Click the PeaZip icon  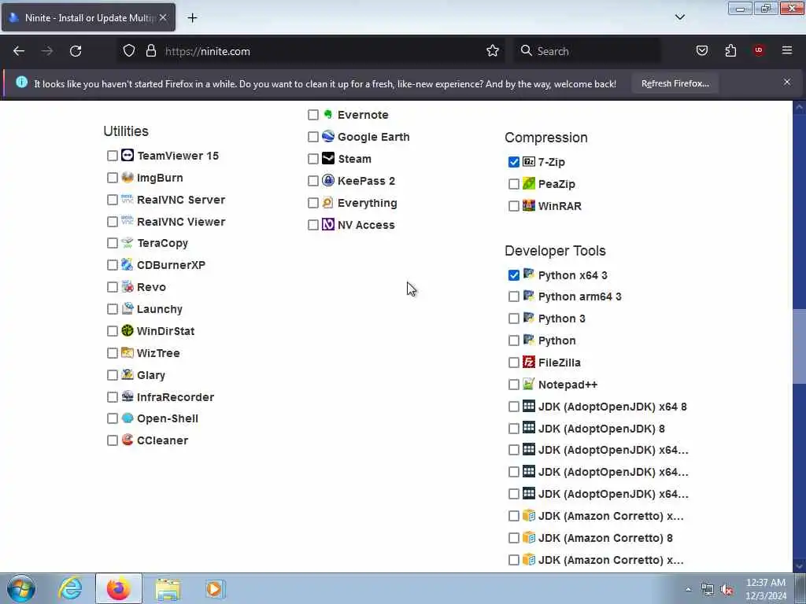(x=528, y=183)
